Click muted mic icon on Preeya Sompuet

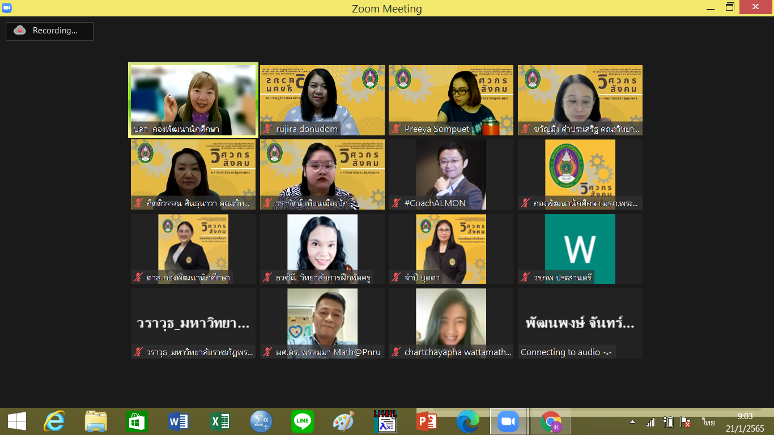click(x=396, y=129)
